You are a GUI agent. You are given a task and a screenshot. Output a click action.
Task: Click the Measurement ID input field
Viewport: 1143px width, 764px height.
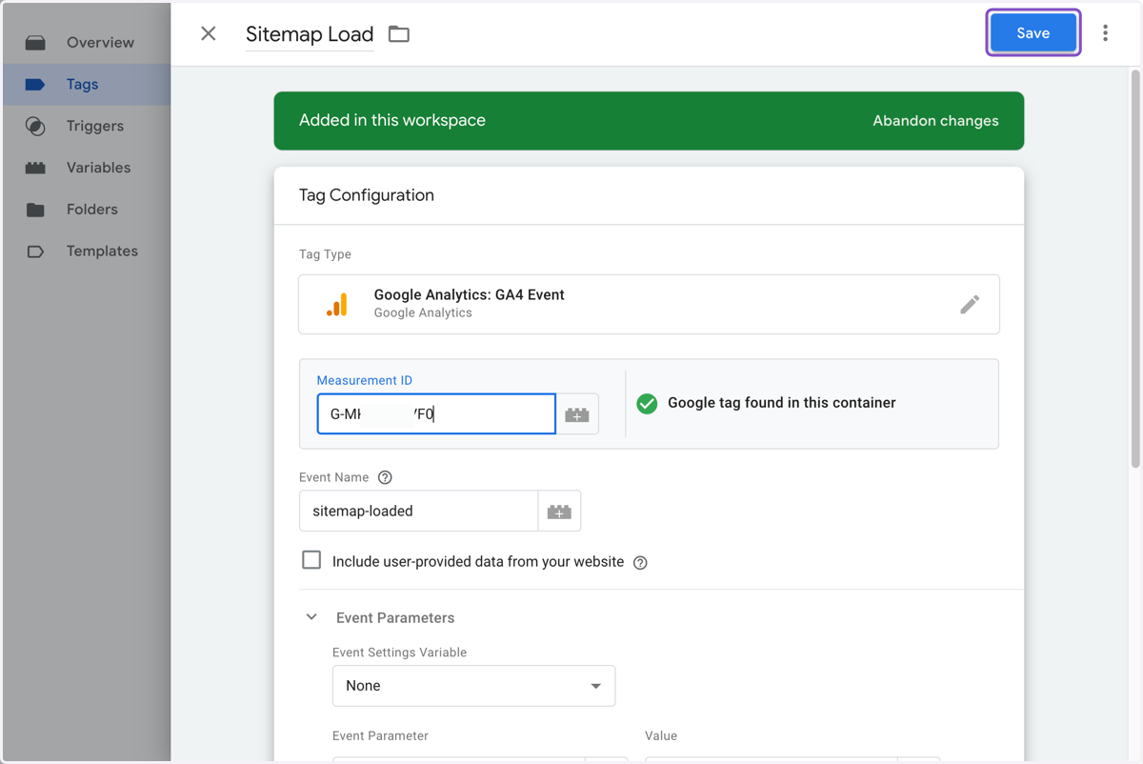[x=436, y=414]
